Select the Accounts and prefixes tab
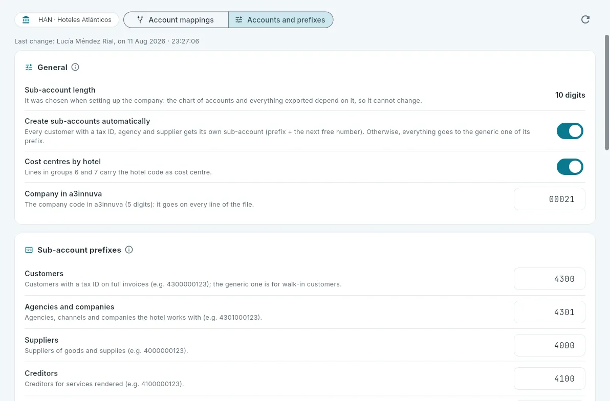610x401 pixels. [x=280, y=20]
